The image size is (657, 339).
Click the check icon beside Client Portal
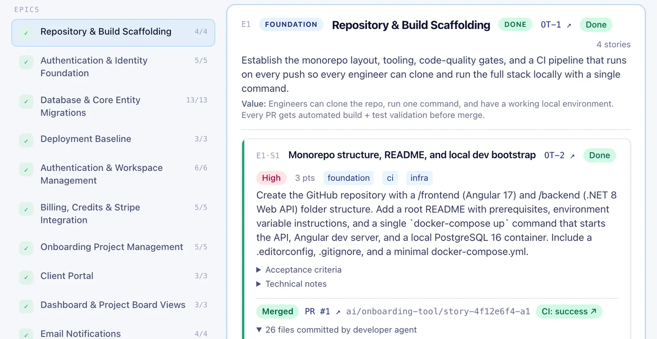26,277
